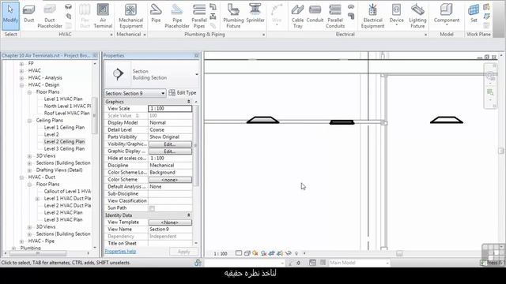Image resolution: width=506 pixels, height=284 pixels.
Task: Click the 1 : 100 scale in view bar
Action: (x=221, y=254)
